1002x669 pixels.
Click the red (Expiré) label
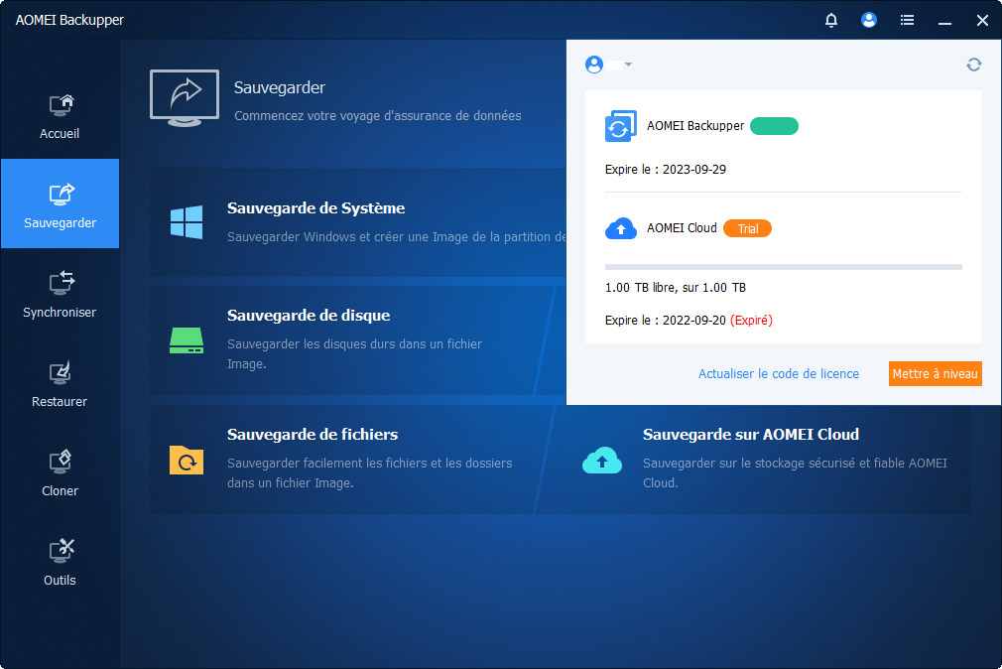tap(752, 321)
